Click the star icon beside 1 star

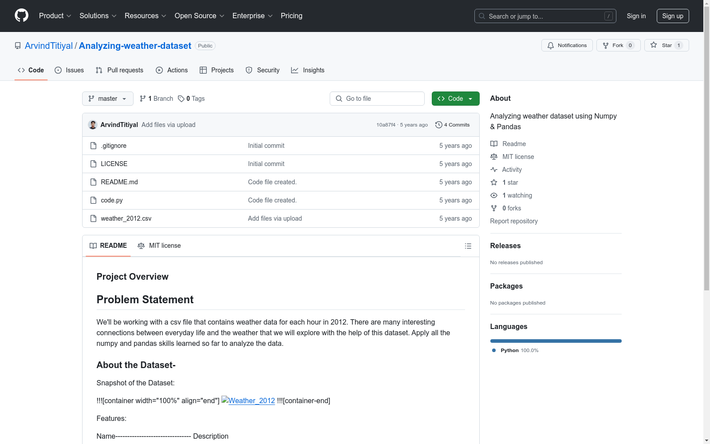click(494, 182)
